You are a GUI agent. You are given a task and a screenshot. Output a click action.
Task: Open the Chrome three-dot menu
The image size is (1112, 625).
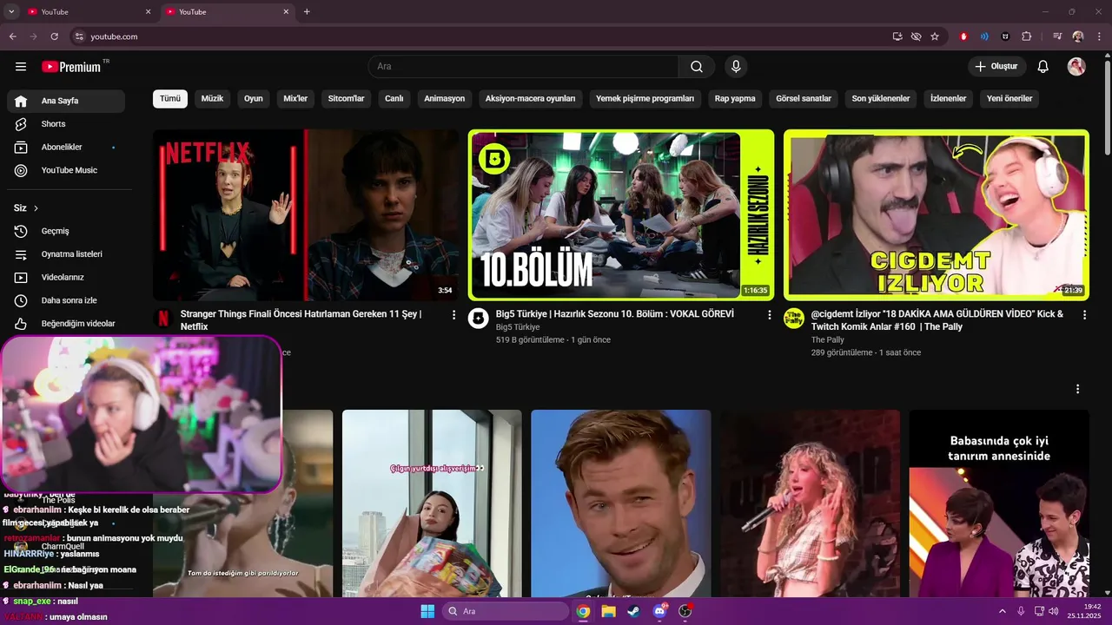click(1099, 36)
